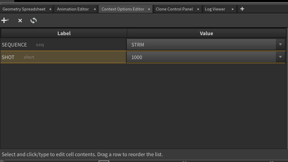Open the Clone Control Panel tab

pos(174,9)
